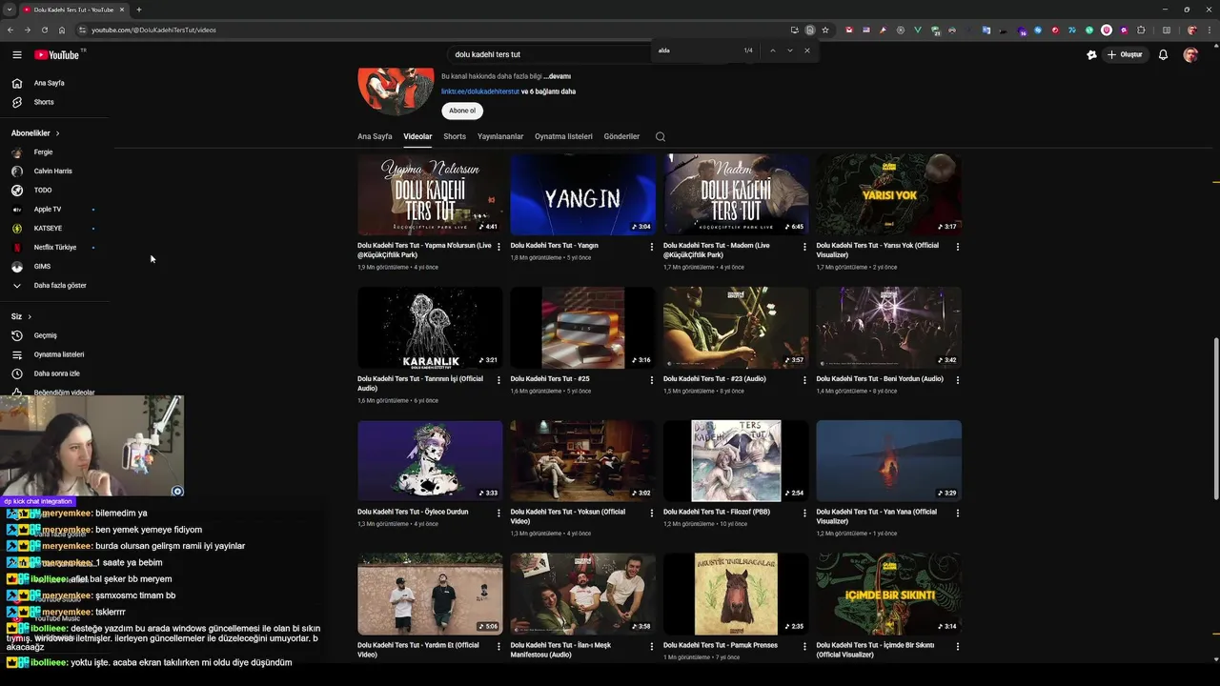Viewport: 1220px width, 686px height.
Task: Click channel search magnifier icon
Action: pyautogui.click(x=660, y=136)
